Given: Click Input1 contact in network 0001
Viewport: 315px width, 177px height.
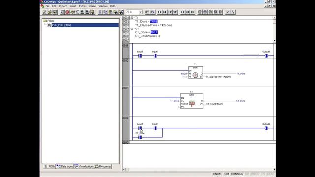Looking at the screenshot, I should pos(140,56).
